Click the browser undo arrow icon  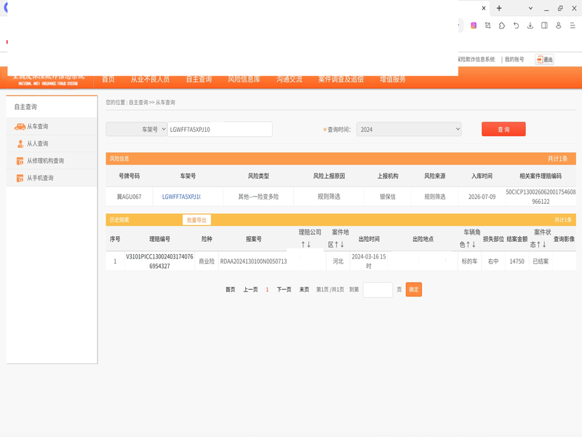coord(516,25)
